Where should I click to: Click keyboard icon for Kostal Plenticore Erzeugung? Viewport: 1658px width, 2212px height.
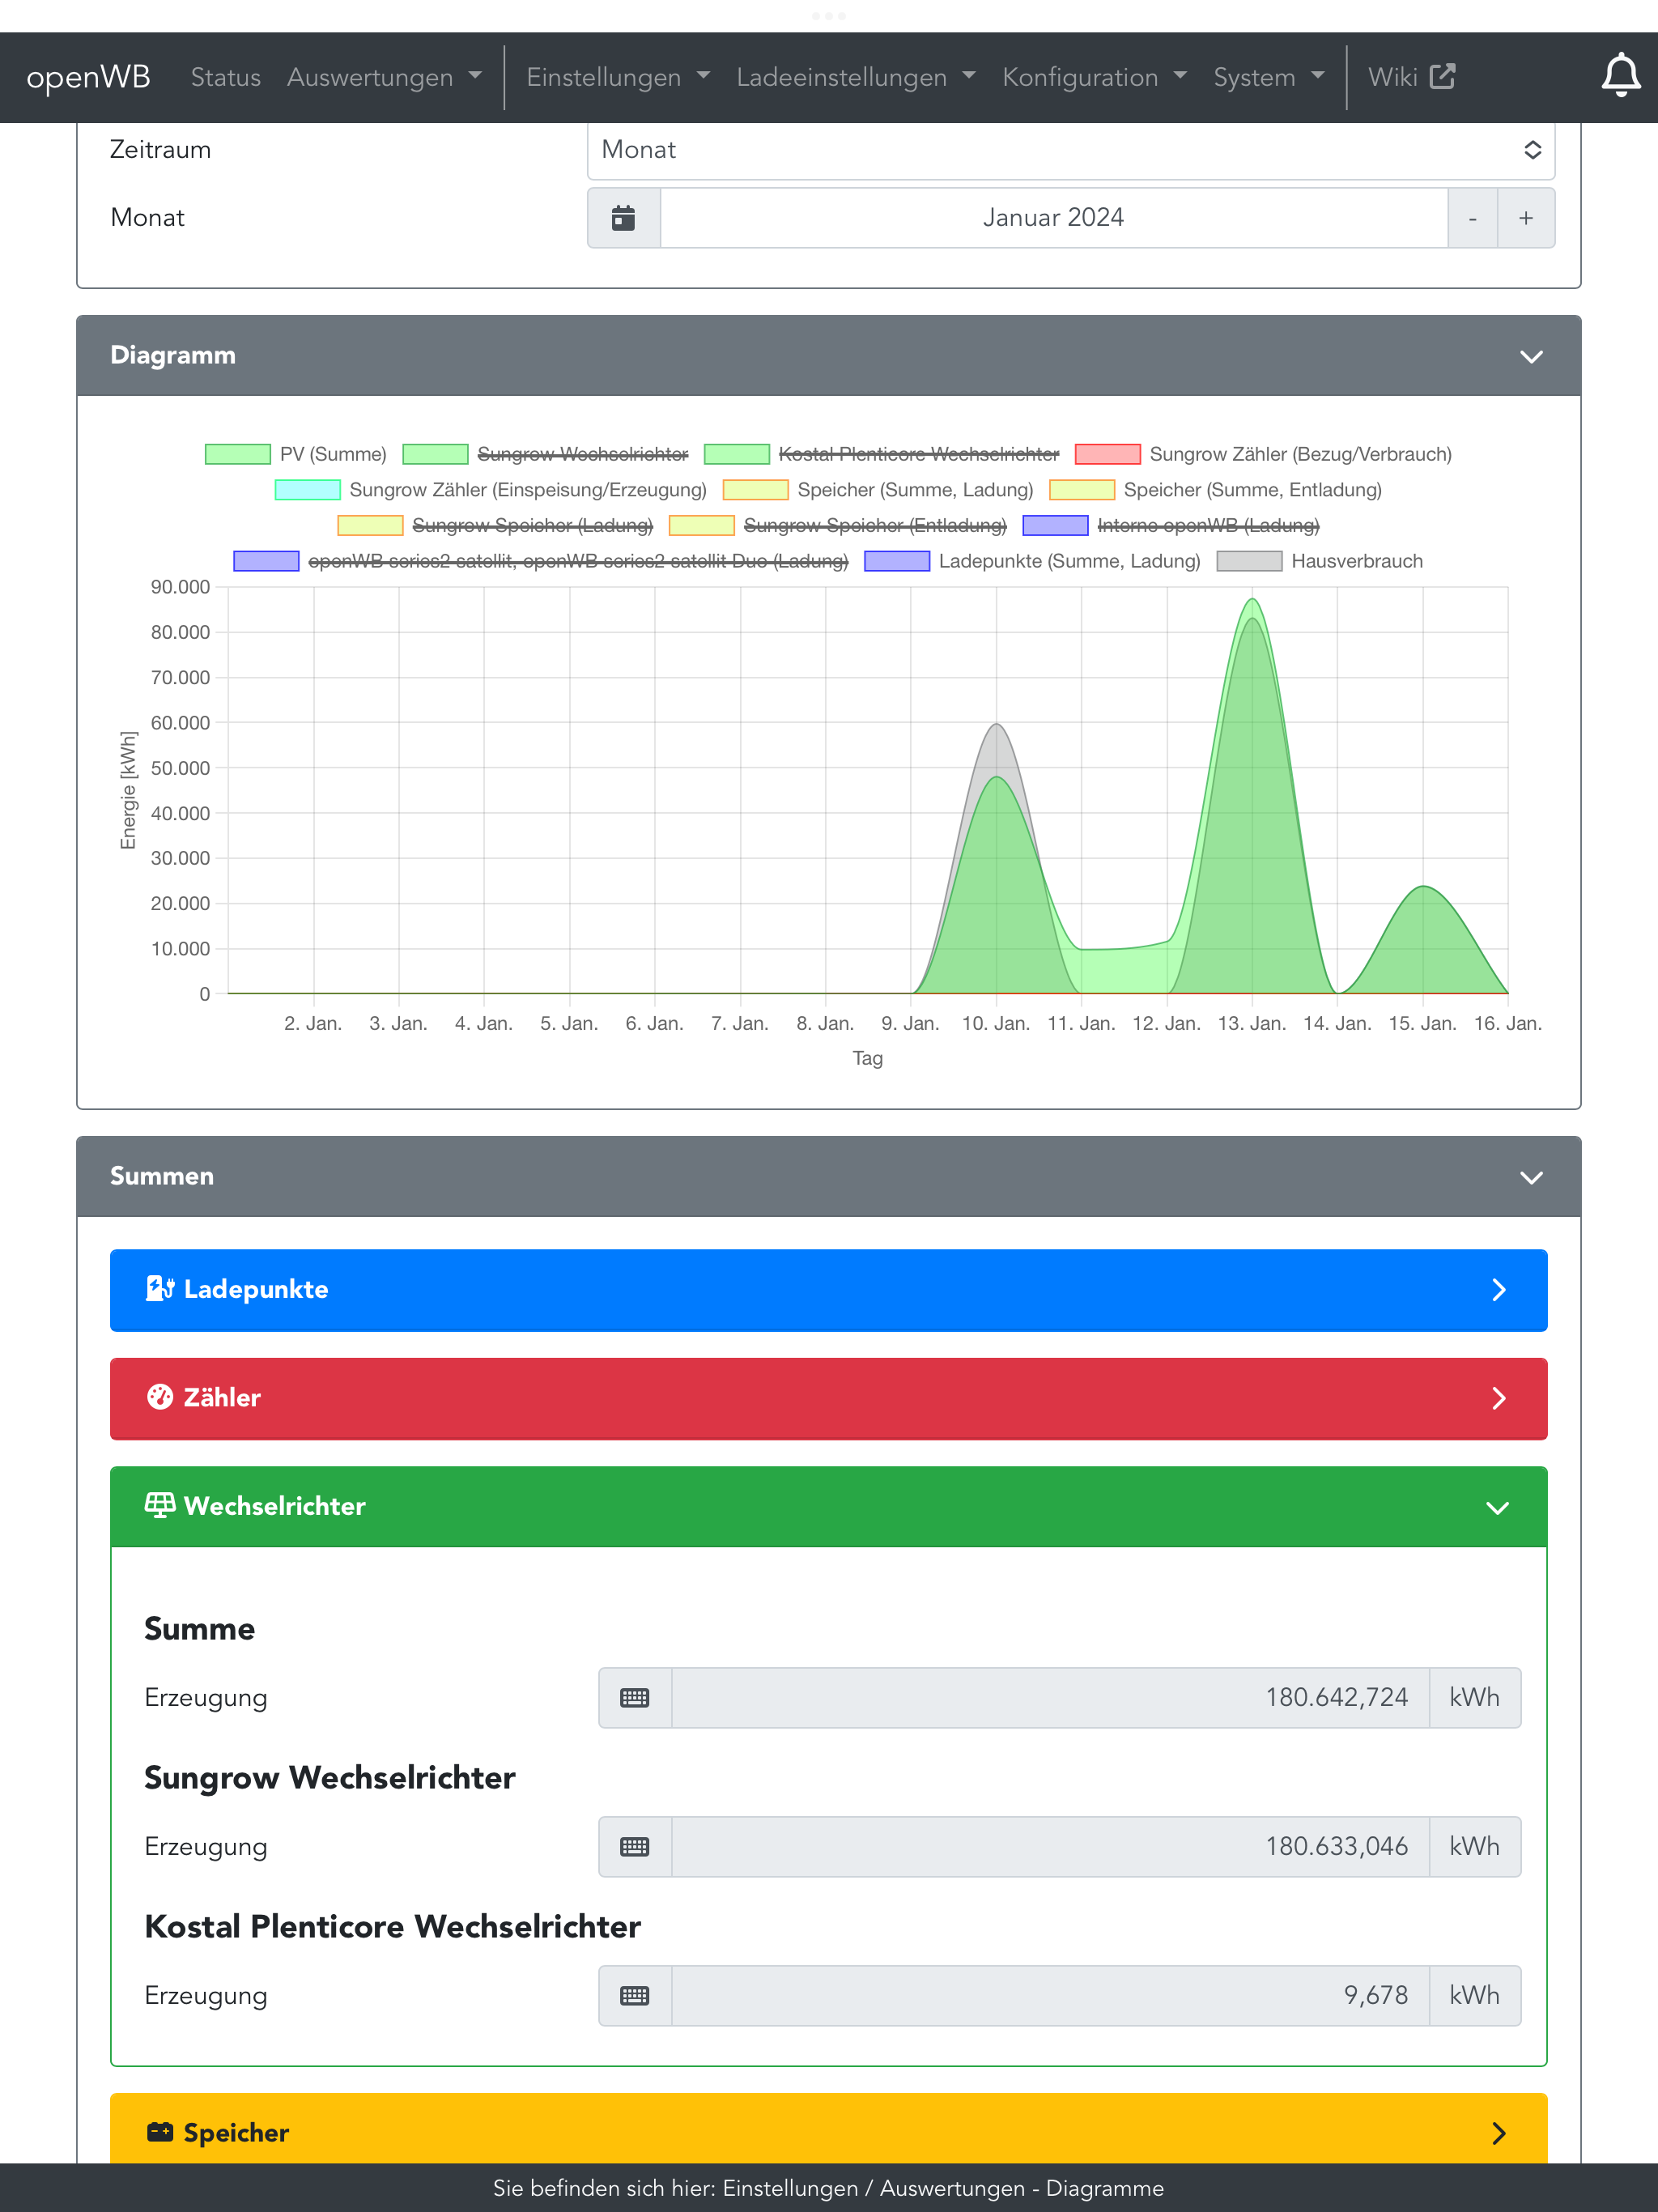point(635,1995)
